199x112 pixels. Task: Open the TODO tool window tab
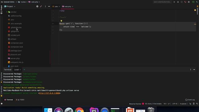[x=20, y=100]
